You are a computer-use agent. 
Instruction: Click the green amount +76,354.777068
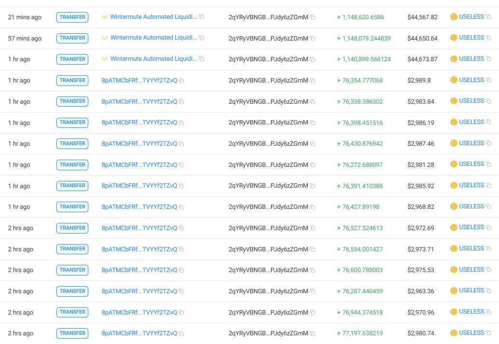360,80
